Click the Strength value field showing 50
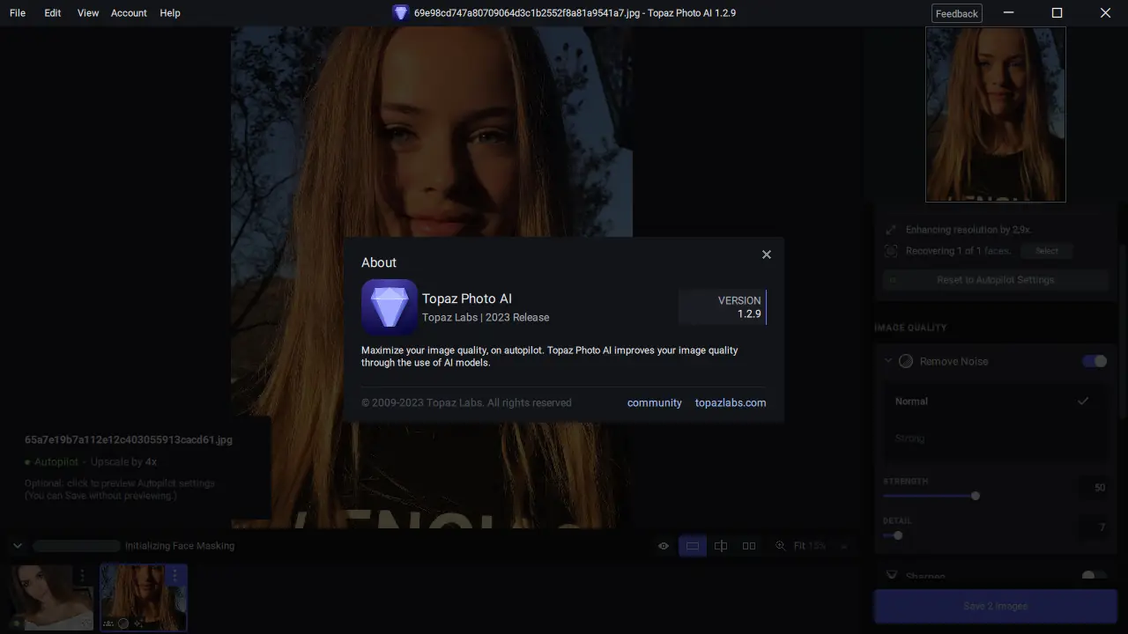 pyautogui.click(x=1094, y=488)
